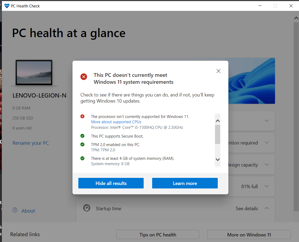
Task: Click the Hide all results button
Action: pos(111,183)
